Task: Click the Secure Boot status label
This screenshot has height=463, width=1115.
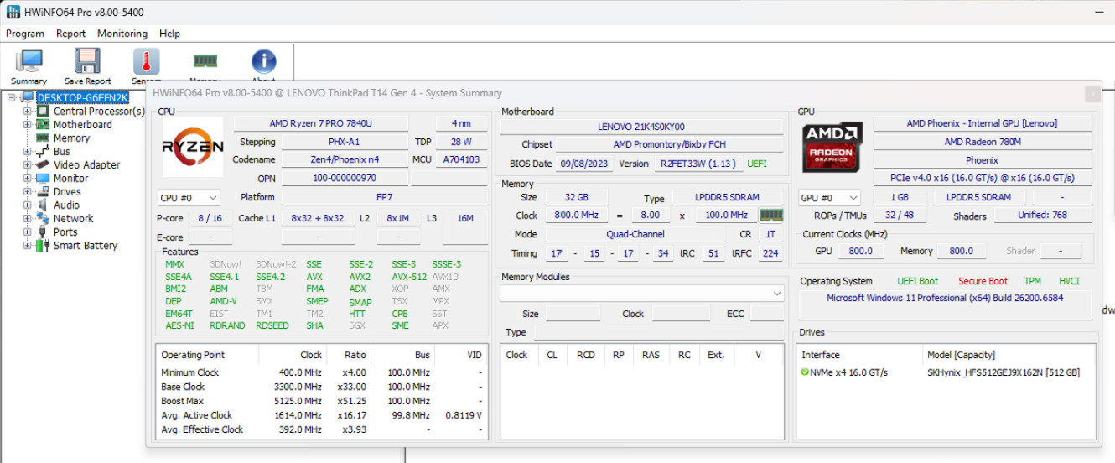Action: (x=983, y=281)
